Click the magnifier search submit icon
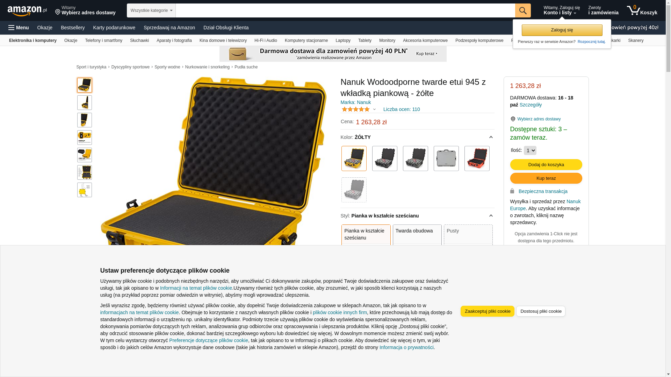671x377 pixels. [523, 10]
